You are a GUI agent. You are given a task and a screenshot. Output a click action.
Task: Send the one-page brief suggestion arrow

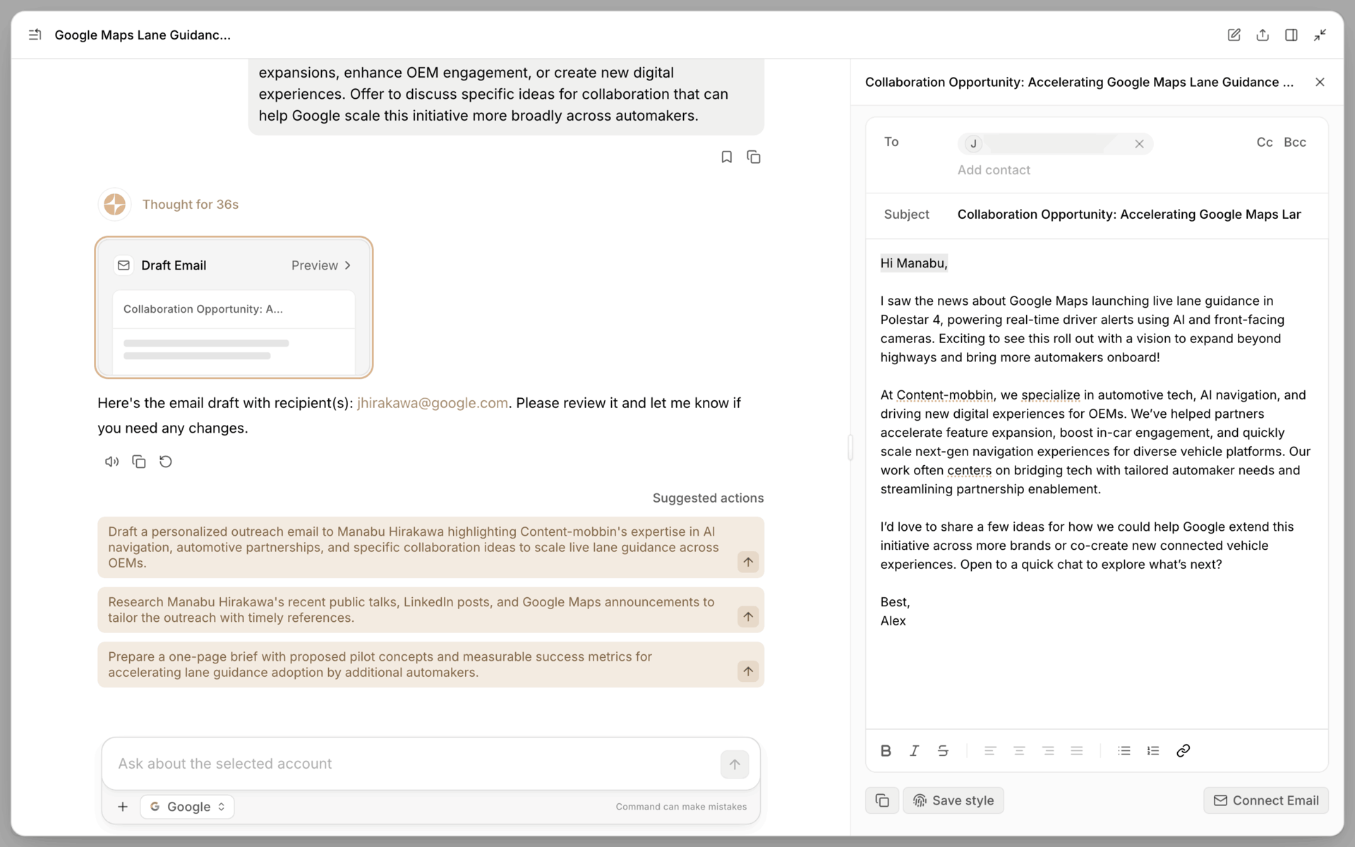[748, 671]
